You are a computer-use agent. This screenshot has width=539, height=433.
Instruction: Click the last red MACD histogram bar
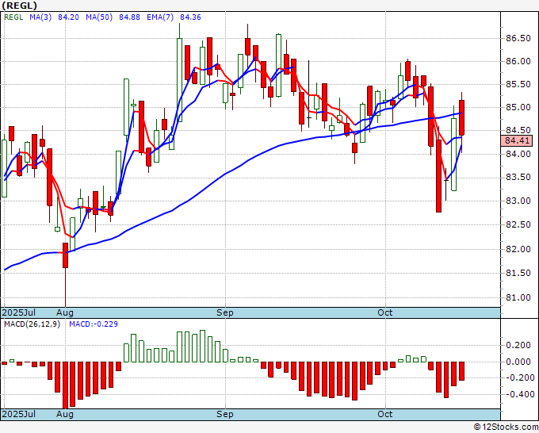[x=461, y=371]
